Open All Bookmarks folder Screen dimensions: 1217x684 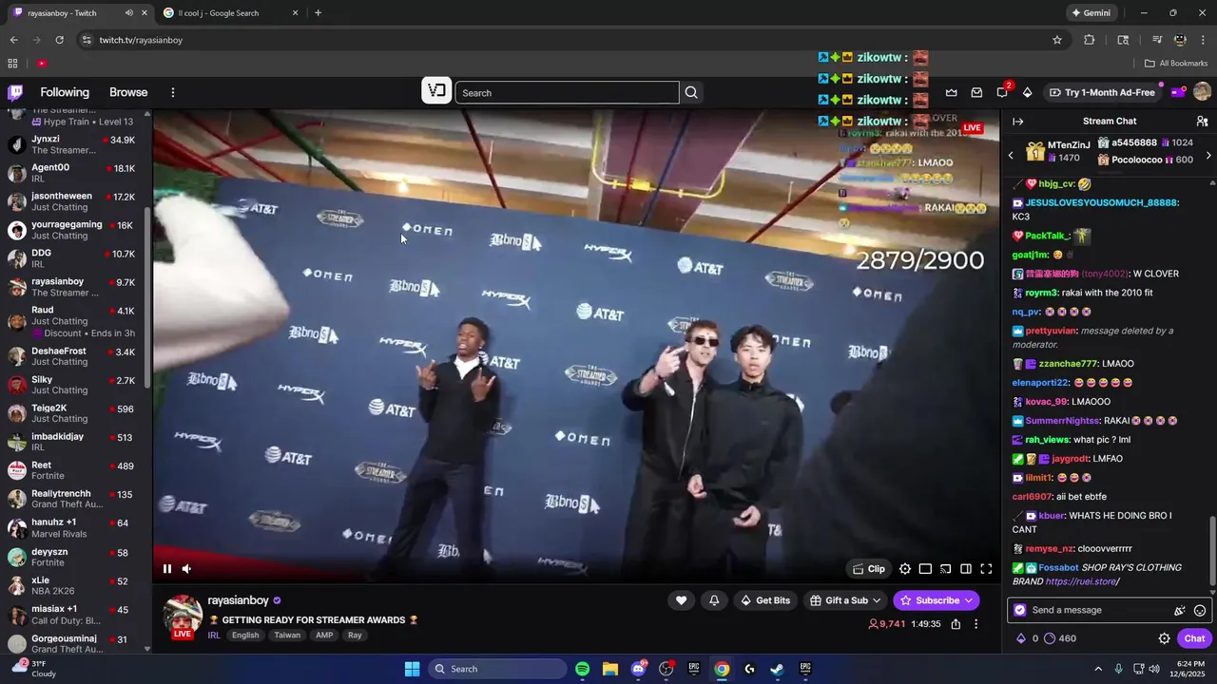click(x=1176, y=64)
